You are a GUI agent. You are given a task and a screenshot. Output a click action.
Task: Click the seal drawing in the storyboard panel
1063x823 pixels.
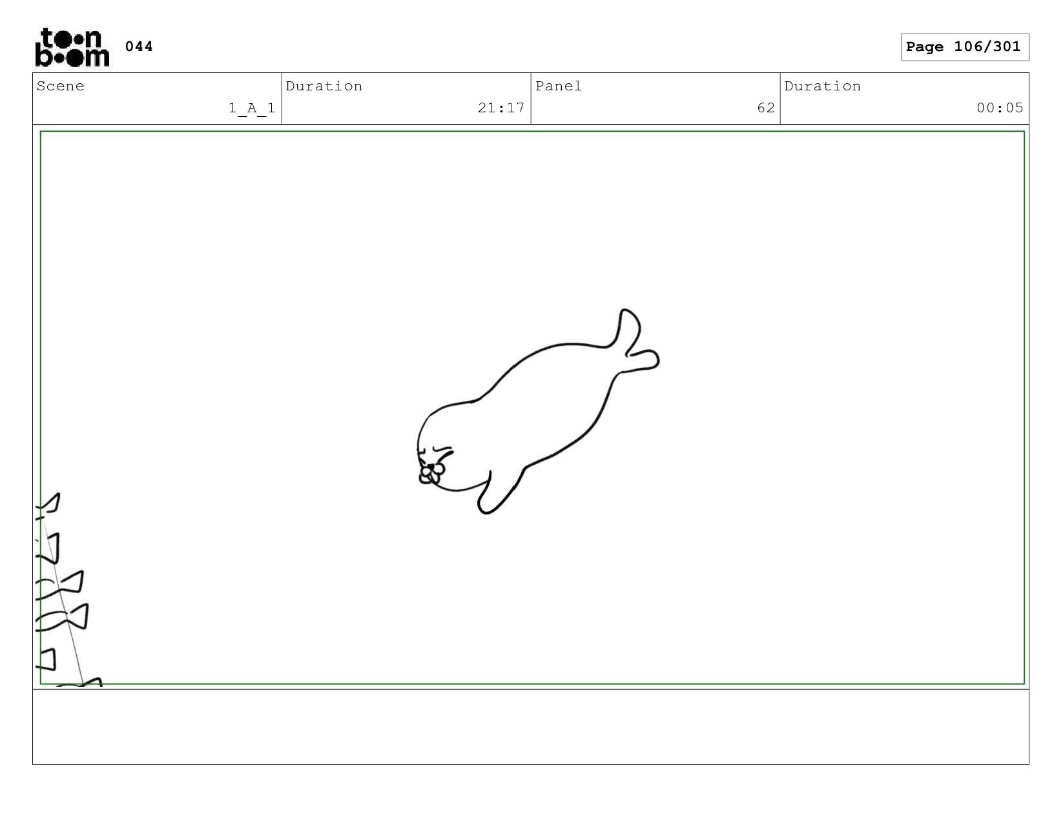point(538,412)
